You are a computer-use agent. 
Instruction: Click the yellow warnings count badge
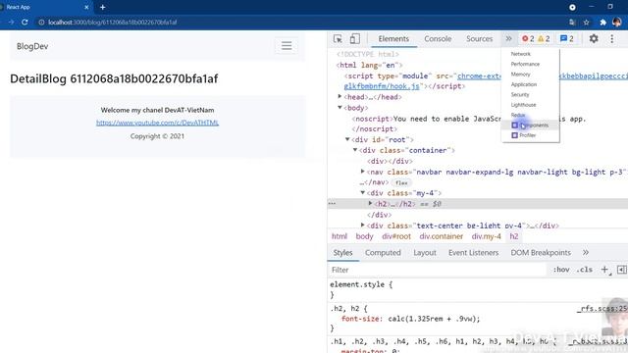pos(544,39)
